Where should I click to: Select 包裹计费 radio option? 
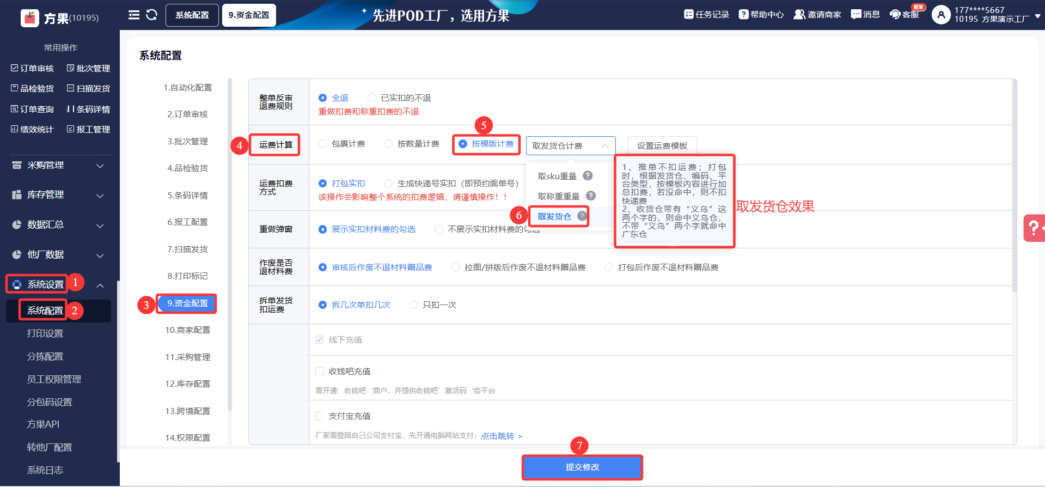[x=323, y=144]
